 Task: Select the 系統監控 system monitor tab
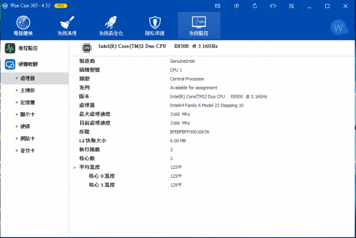coord(199,26)
